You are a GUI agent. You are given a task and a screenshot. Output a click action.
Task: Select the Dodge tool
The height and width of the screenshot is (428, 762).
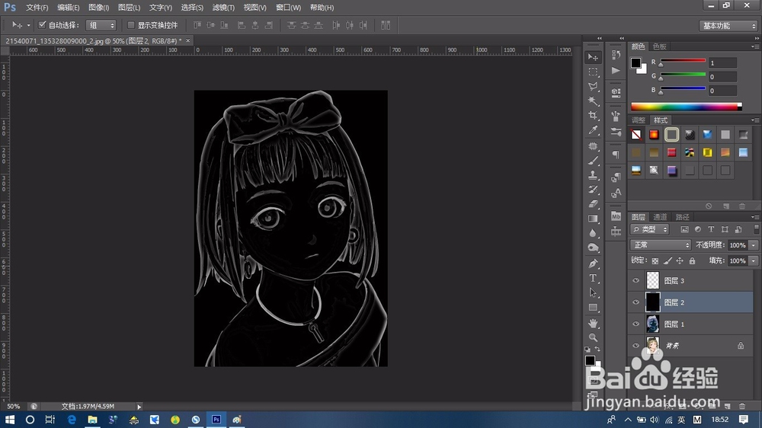tap(593, 248)
